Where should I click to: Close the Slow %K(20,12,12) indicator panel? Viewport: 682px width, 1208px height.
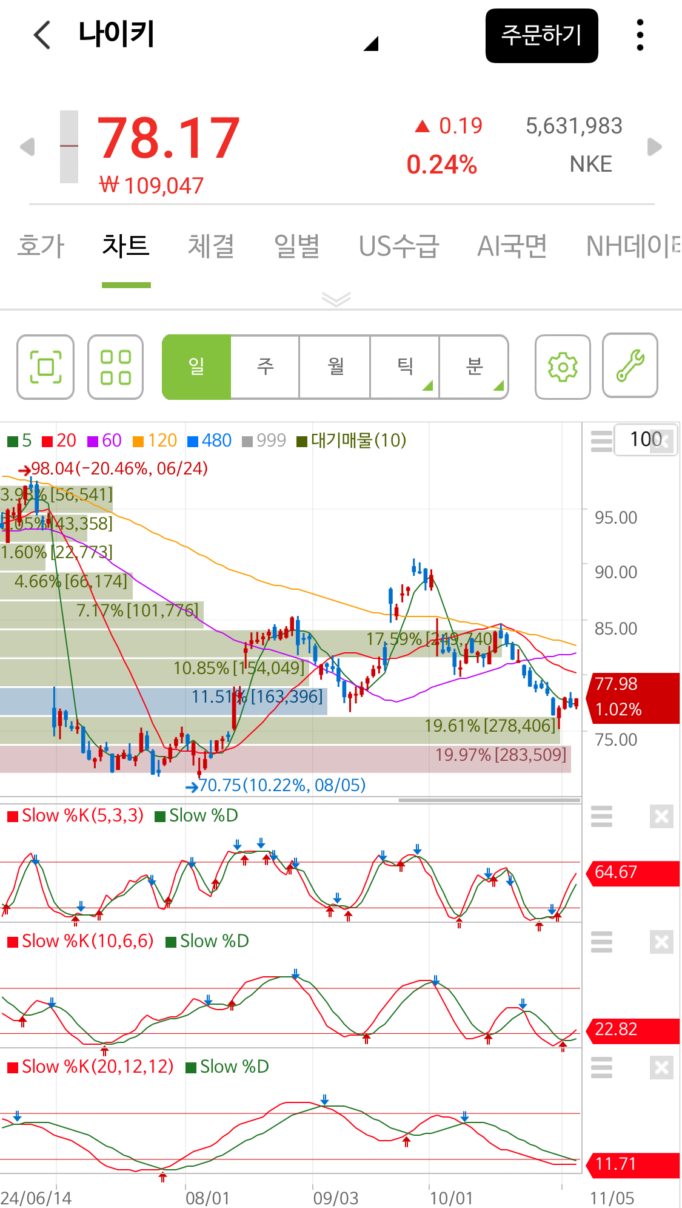coord(661,1067)
